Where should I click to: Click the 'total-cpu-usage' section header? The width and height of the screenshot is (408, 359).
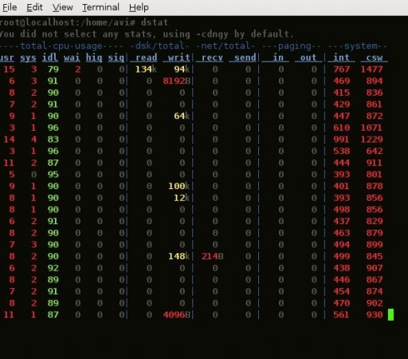[x=61, y=45]
